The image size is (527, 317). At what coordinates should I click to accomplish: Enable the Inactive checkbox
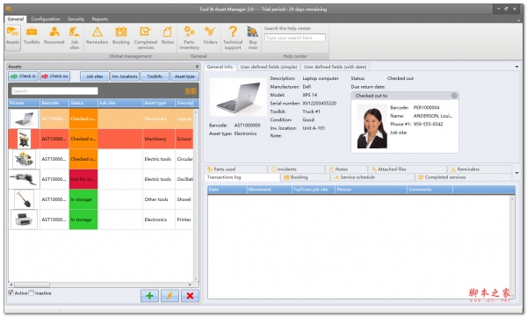pyautogui.click(x=32, y=292)
